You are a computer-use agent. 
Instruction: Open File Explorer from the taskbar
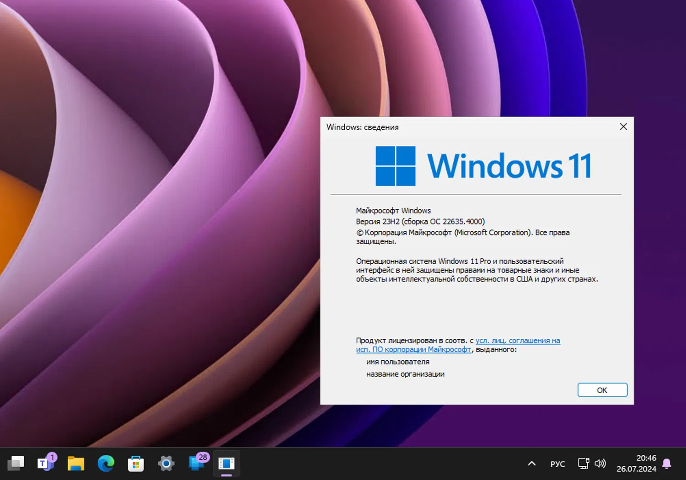(x=76, y=464)
